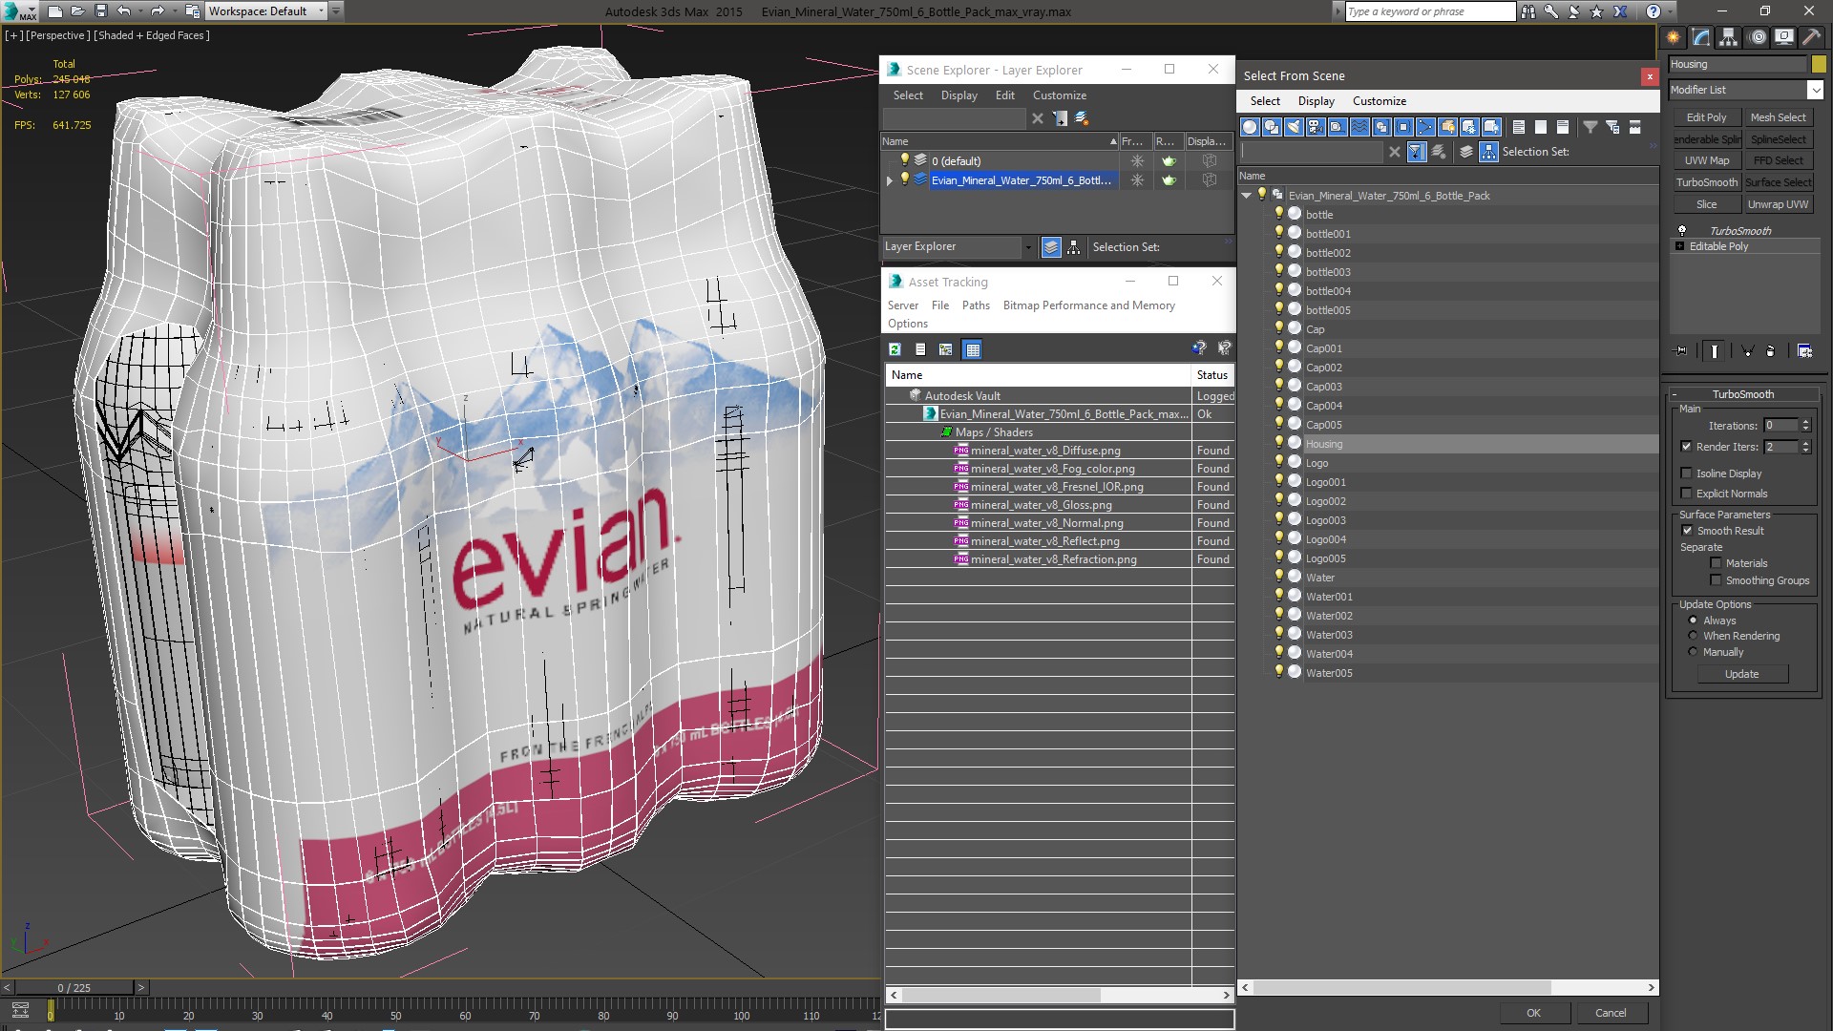Clear the Select From Scene search field with the X icon

[1394, 152]
